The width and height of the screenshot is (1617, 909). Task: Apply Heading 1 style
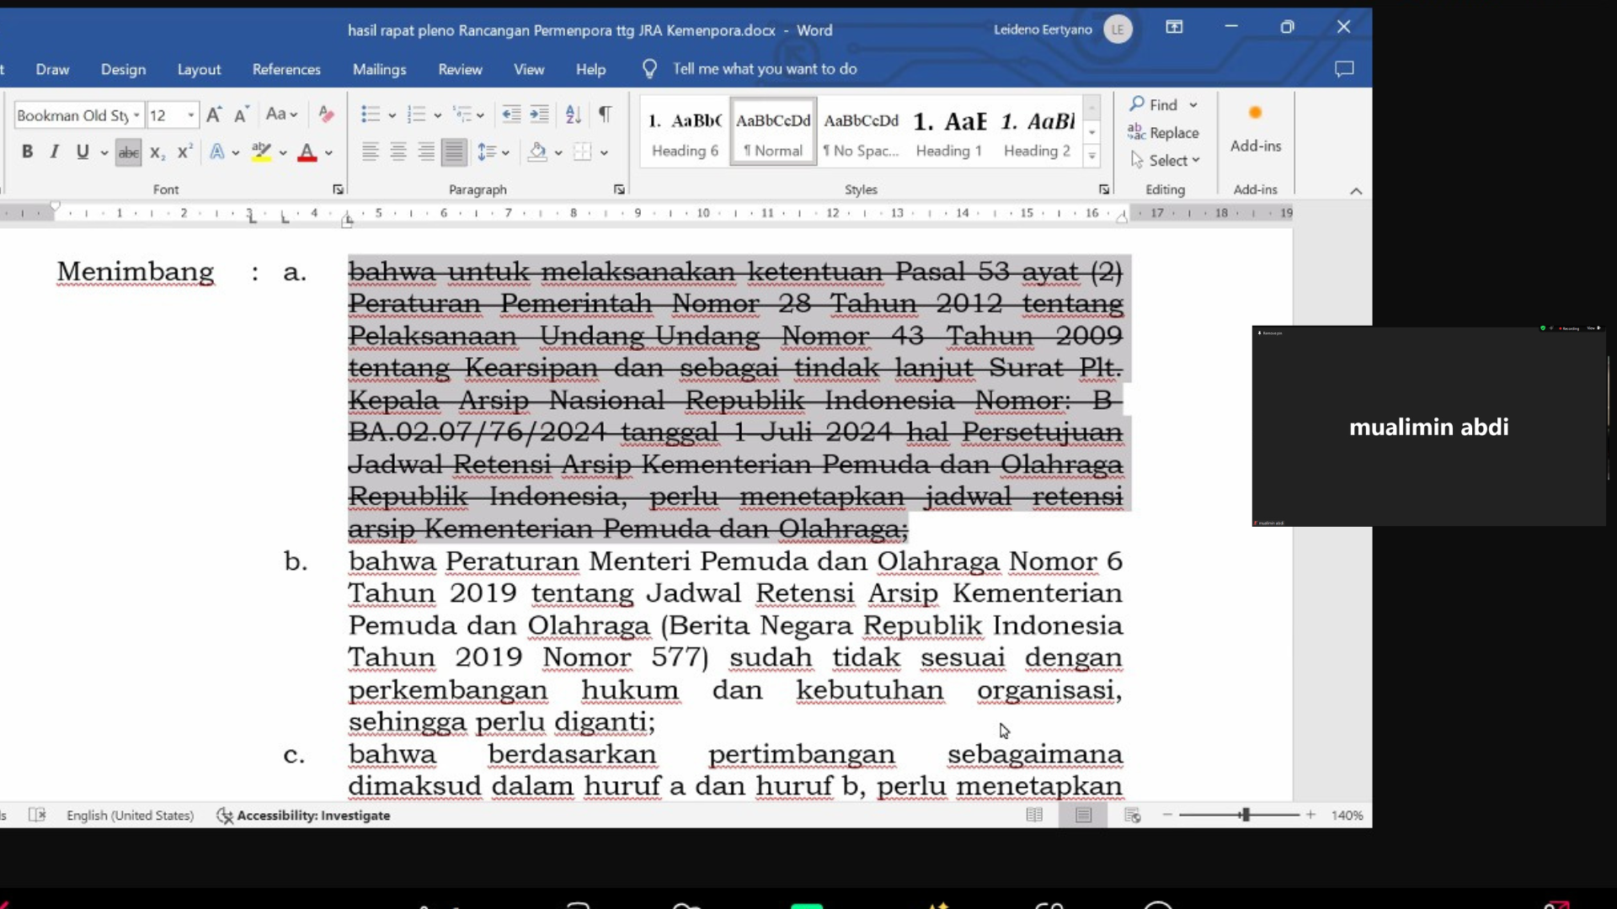click(x=948, y=133)
